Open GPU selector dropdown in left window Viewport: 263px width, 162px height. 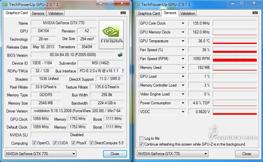click(x=41, y=153)
